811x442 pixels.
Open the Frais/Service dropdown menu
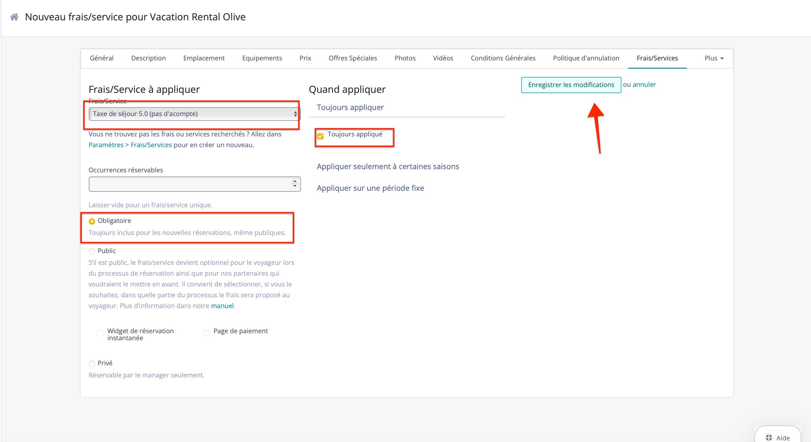pyautogui.click(x=194, y=114)
